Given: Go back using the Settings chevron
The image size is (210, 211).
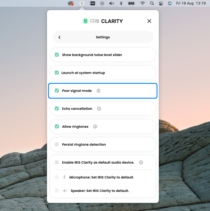Looking at the screenshot, I should tap(60, 37).
